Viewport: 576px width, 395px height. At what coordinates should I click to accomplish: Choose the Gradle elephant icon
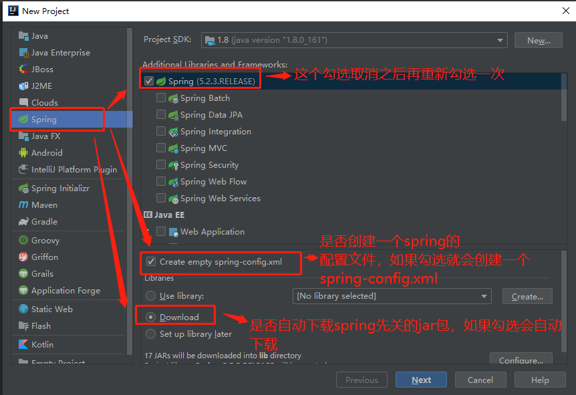click(x=23, y=222)
